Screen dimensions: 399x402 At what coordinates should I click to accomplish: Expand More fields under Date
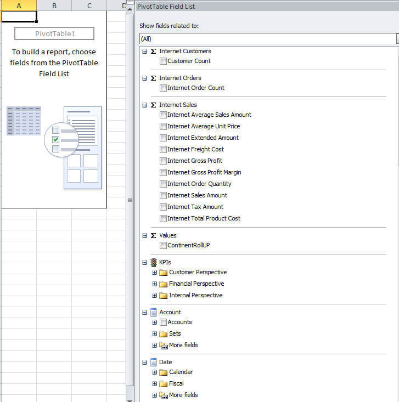pos(154,395)
